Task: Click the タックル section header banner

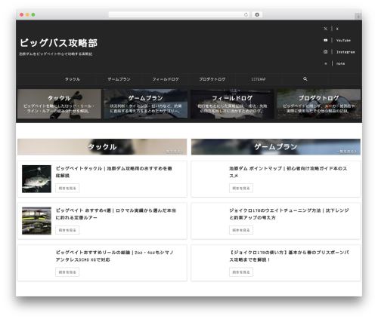Action: [x=102, y=147]
